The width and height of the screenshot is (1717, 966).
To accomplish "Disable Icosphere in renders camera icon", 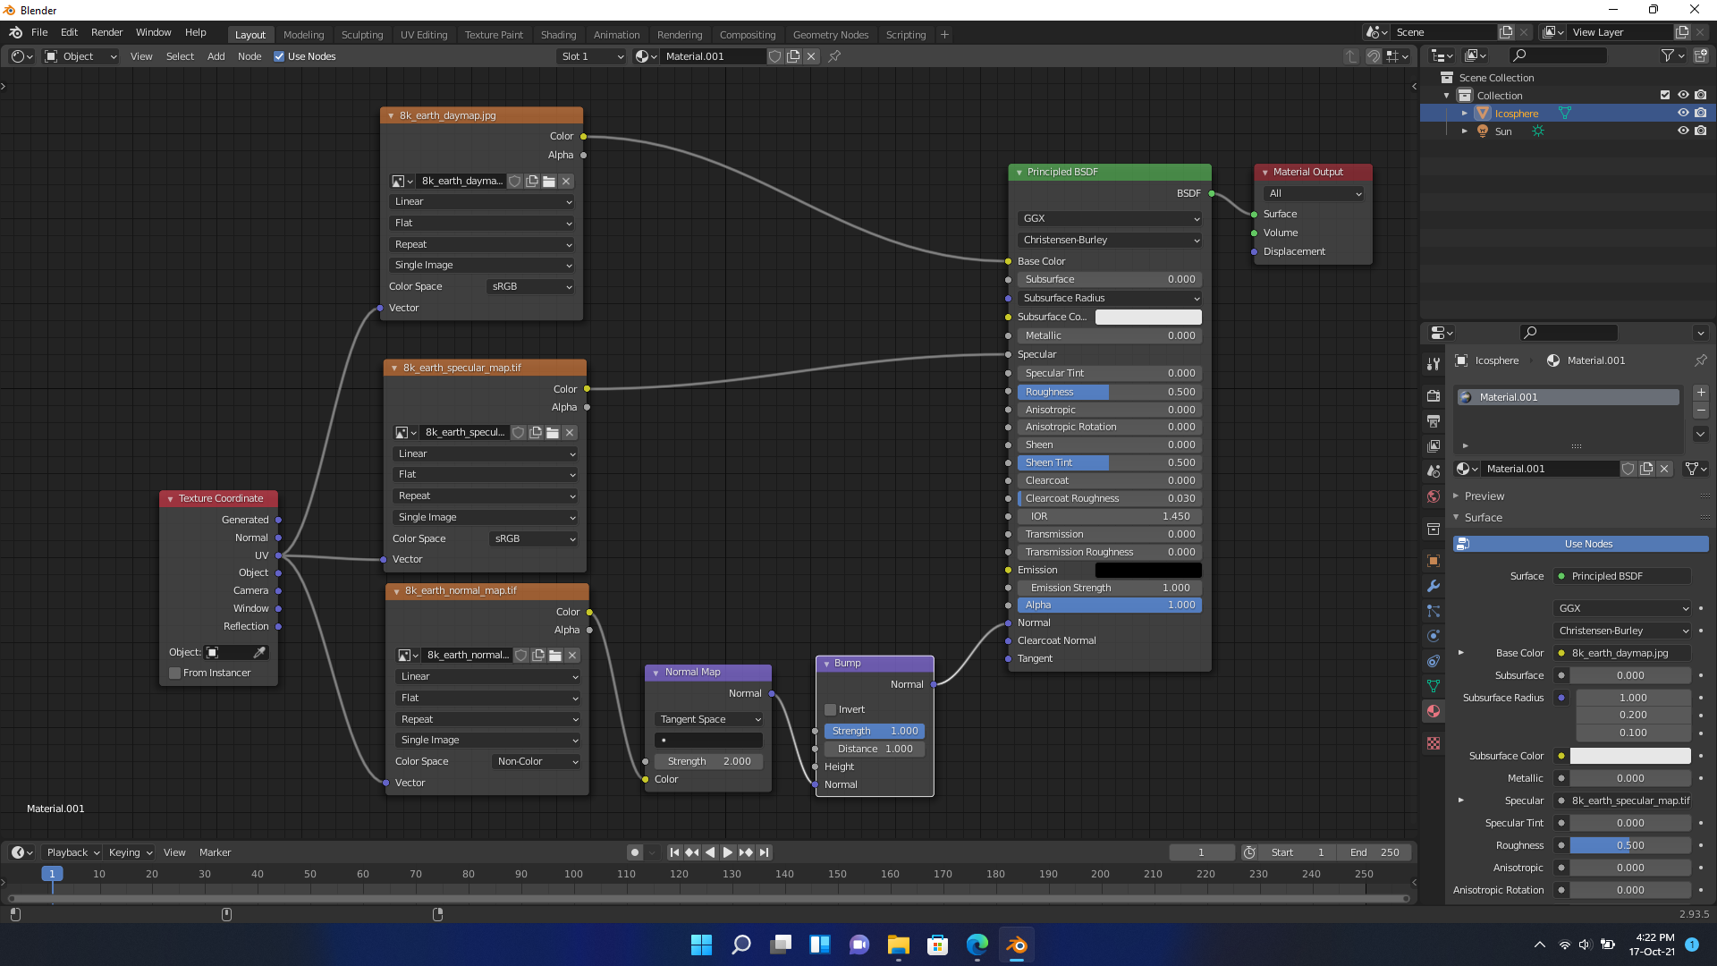I will 1701,114.
